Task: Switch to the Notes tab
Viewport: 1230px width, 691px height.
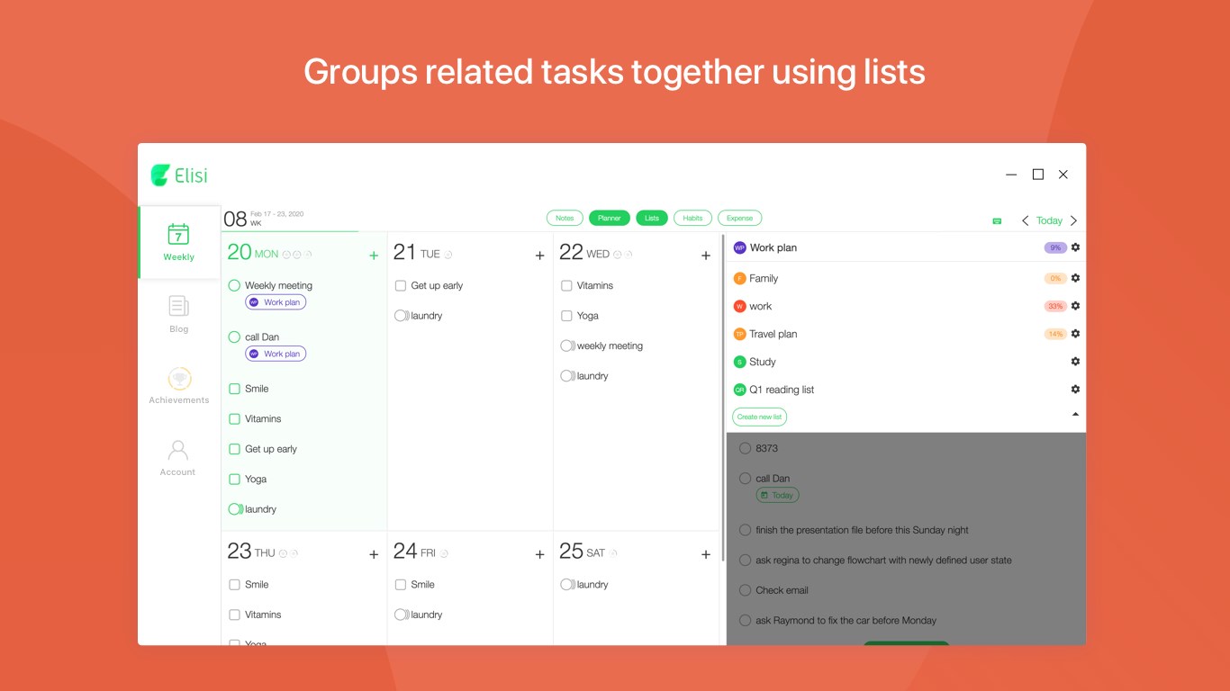Action: (x=565, y=218)
